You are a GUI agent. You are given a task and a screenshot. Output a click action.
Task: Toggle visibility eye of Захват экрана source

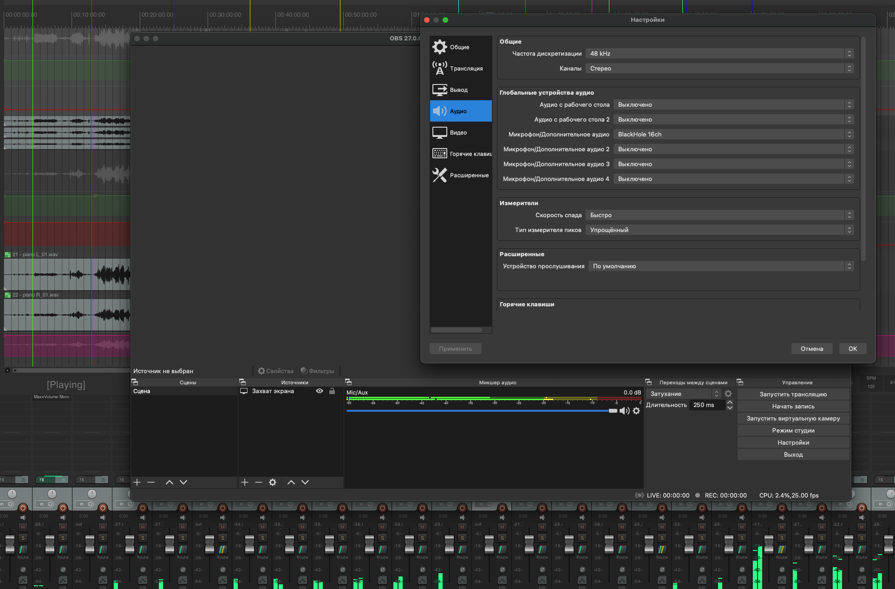tap(320, 391)
